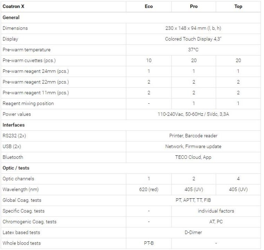Click the Pre-warm cuvettes value for Eco

149,60
